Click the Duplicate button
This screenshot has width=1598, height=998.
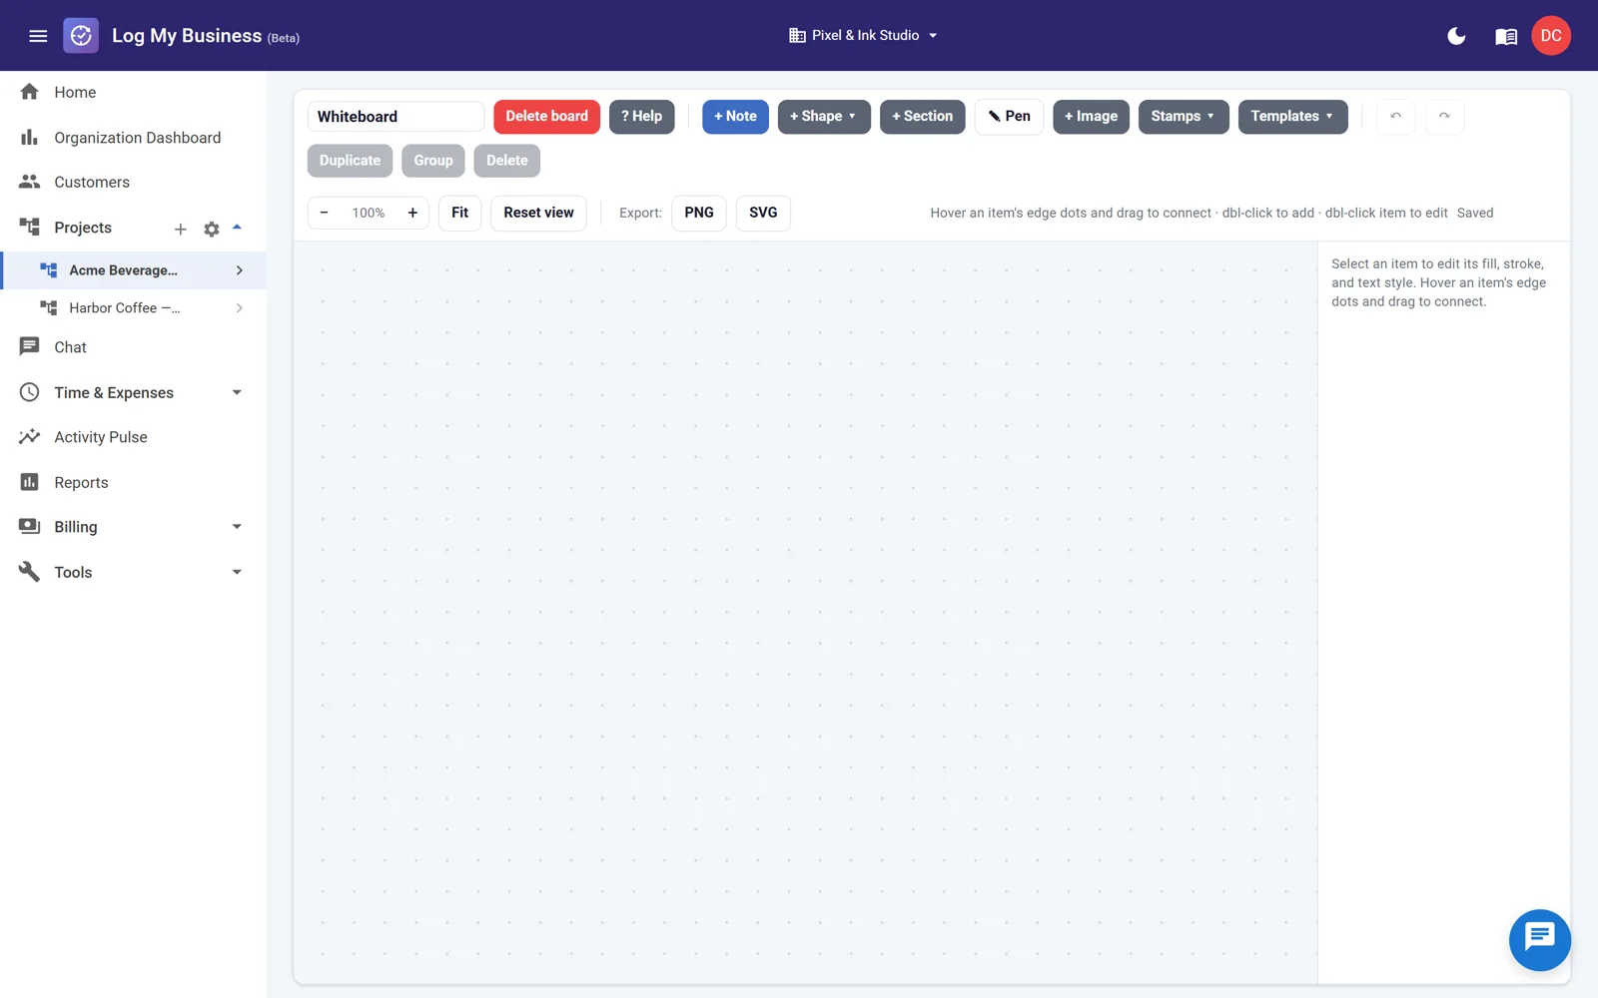click(350, 161)
